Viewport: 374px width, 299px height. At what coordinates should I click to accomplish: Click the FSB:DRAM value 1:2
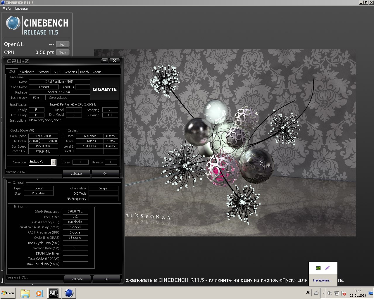point(75,217)
